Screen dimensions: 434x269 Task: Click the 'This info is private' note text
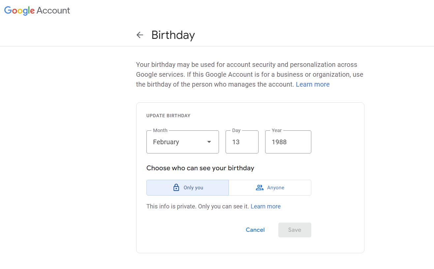click(197, 206)
